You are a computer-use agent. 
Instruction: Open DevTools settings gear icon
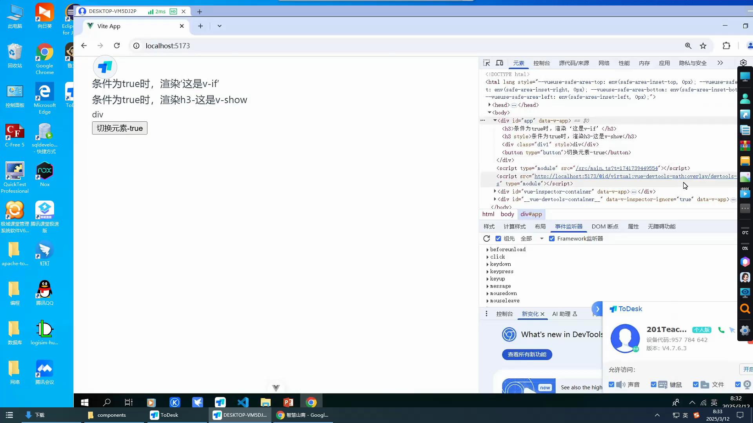click(743, 63)
